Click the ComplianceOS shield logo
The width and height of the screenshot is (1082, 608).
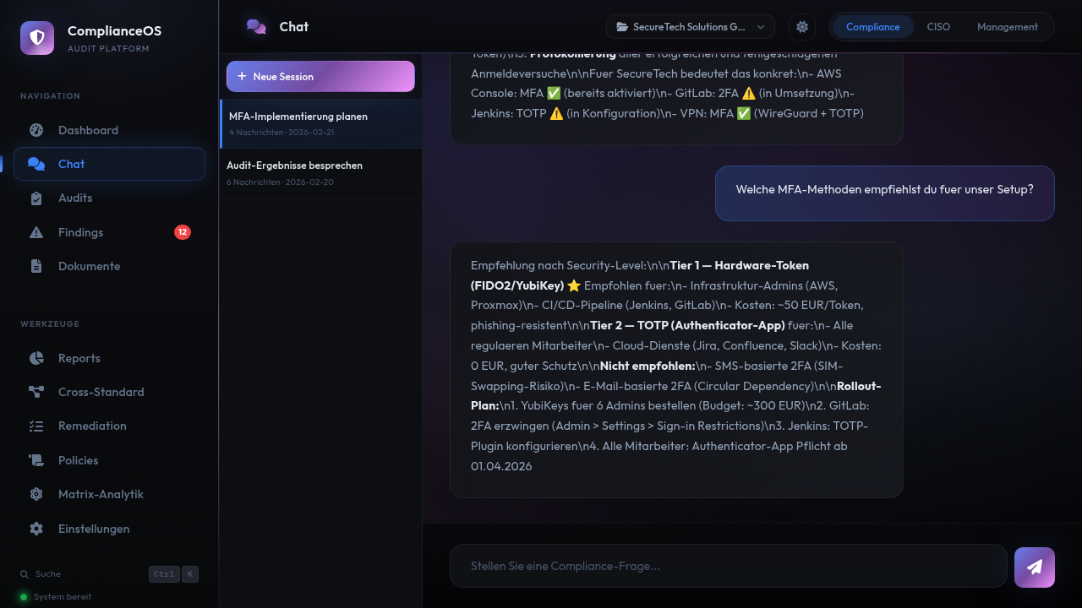pos(37,38)
